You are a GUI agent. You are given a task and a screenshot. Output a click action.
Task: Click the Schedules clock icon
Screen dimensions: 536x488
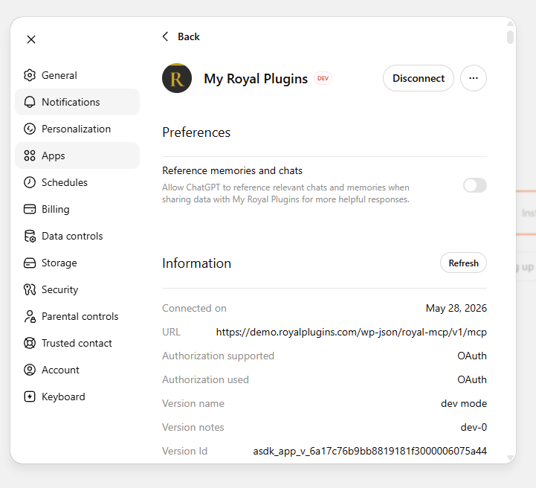(30, 182)
